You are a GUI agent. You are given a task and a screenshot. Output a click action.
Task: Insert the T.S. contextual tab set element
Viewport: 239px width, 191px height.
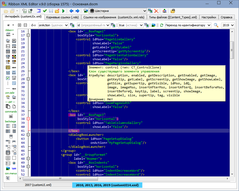(x=8, y=97)
